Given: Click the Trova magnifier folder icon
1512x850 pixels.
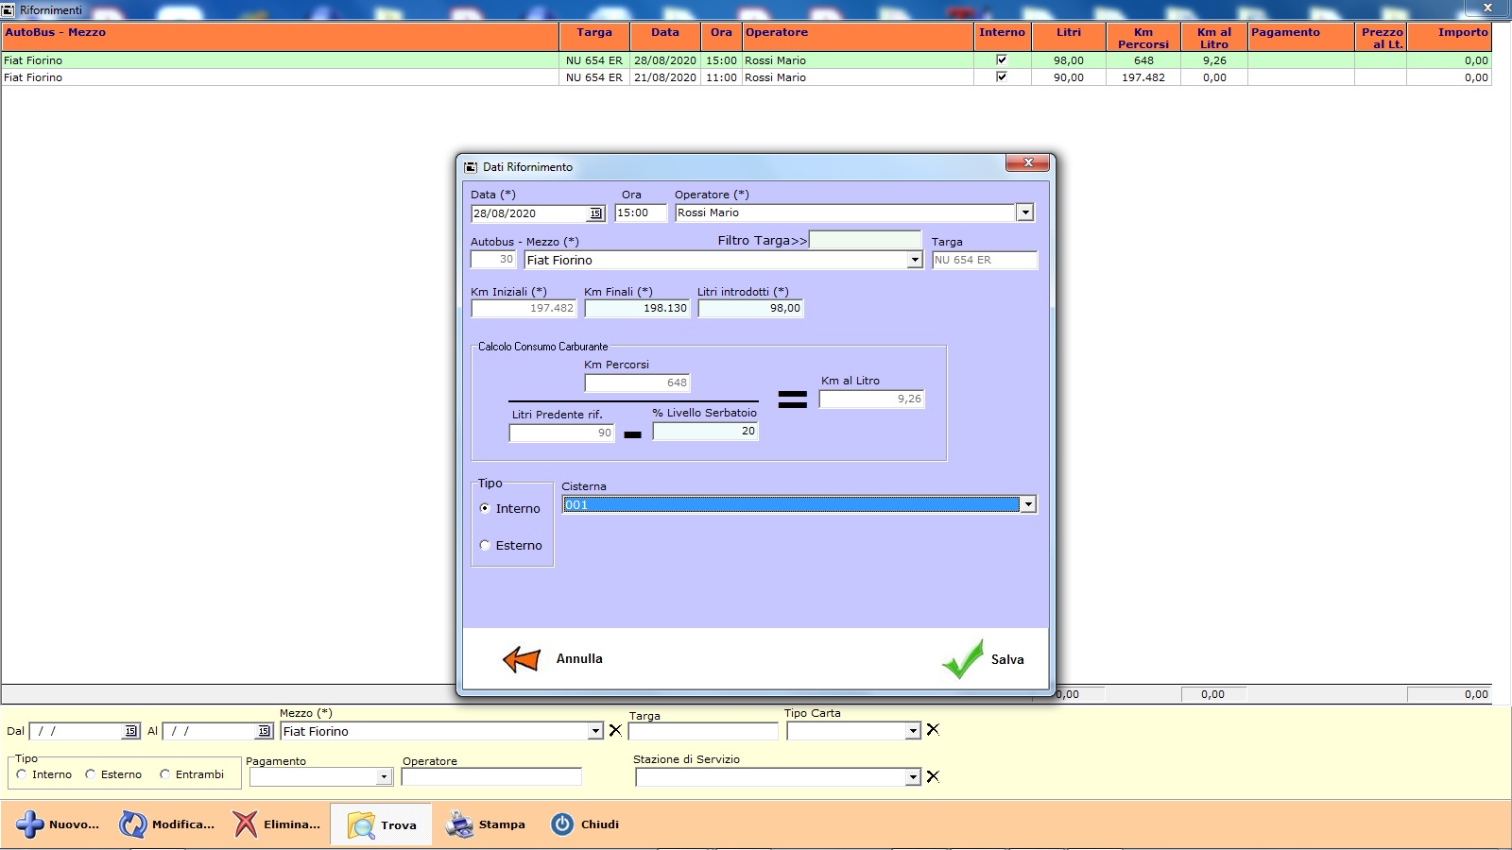Looking at the screenshot, I should [x=361, y=824].
